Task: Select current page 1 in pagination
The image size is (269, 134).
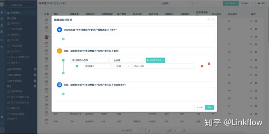Action: pyautogui.click(x=143, y=131)
